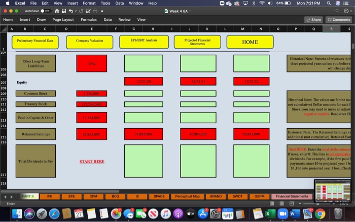This screenshot has width=355, height=222.
Task: Click the screenshot preview thumbnail
Action: [332, 191]
